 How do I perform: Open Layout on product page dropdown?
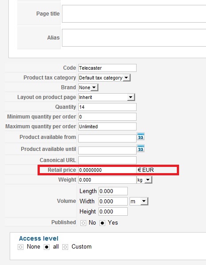(107, 97)
